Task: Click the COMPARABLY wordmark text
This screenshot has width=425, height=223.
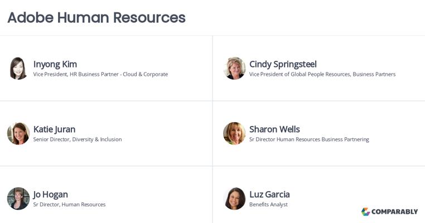Action: pyautogui.click(x=394, y=212)
